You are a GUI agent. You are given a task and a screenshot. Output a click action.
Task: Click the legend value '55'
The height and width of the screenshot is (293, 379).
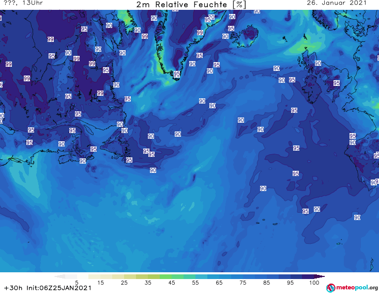pyautogui.click(x=195, y=283)
